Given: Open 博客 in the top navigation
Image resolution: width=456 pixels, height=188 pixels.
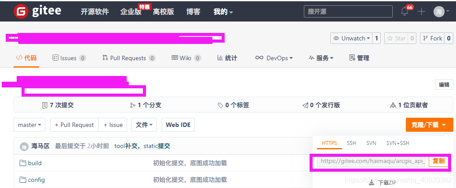Looking at the screenshot, I should (x=193, y=12).
